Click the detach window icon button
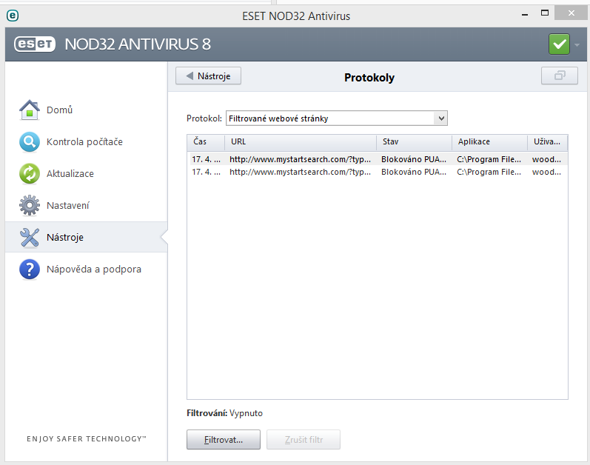The width and height of the screenshot is (590, 465). (x=560, y=76)
